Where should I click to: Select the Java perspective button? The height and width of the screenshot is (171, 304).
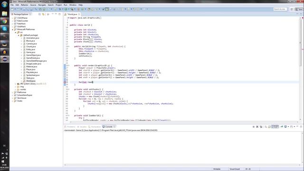(x=299, y=9)
